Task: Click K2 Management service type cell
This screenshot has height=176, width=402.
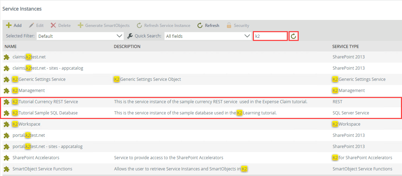Action: pos(349,91)
